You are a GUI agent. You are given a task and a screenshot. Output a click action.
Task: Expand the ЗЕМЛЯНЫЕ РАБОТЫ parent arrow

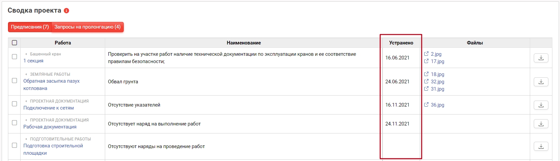26,74
